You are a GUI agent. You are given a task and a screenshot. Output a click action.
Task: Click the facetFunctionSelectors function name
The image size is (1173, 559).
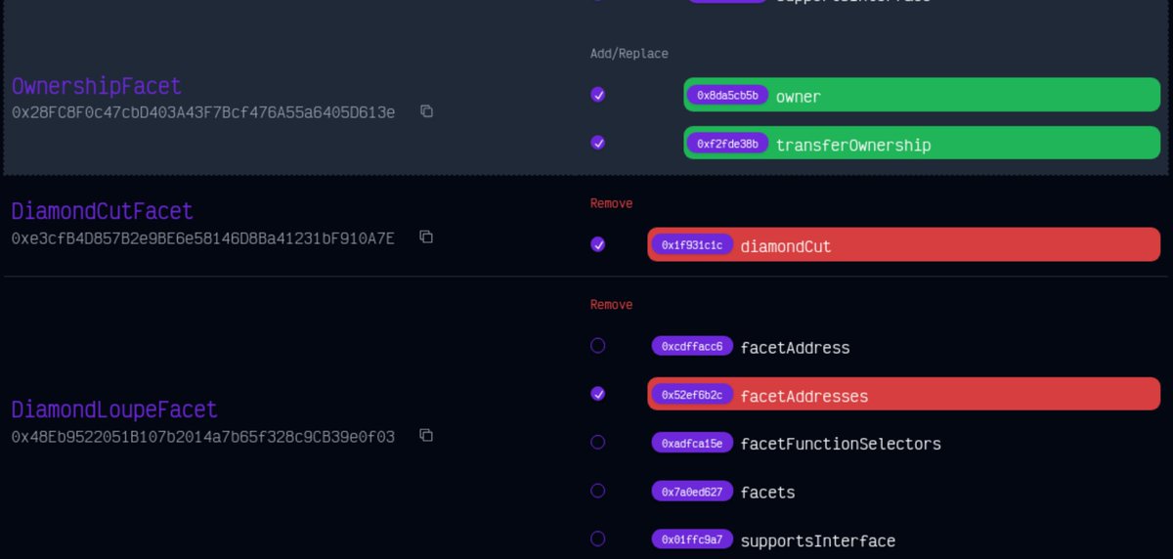click(841, 444)
